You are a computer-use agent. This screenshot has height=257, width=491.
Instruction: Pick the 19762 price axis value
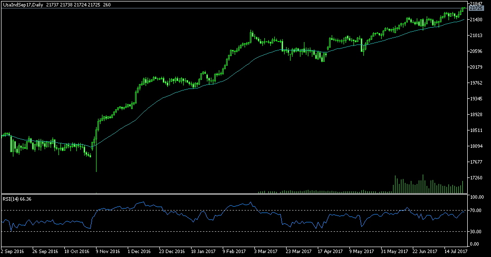(x=476, y=83)
